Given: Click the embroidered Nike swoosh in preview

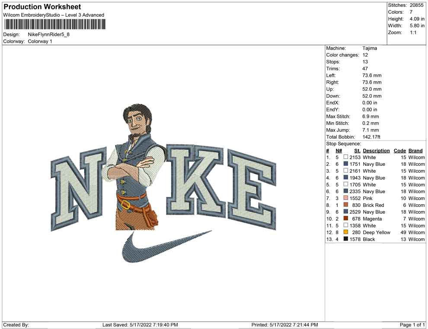Looking at the screenshot, I should [x=166, y=247].
